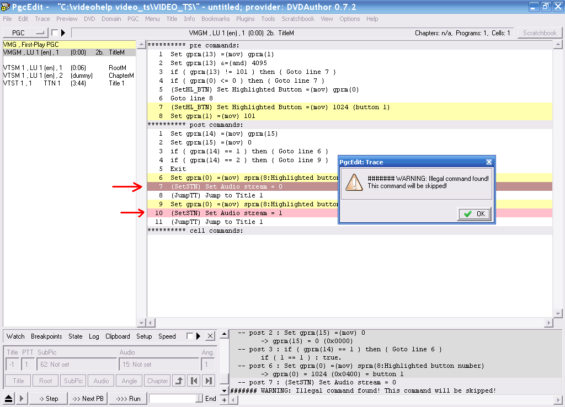Switch to the Watch tab
565x407 pixels.
click(15, 336)
